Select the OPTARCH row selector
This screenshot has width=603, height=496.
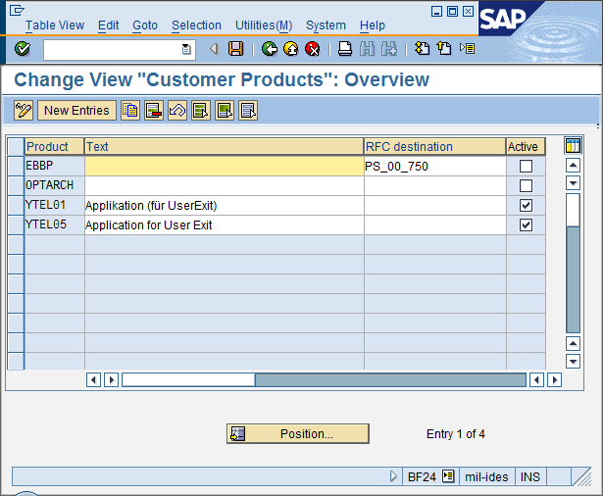pyautogui.click(x=16, y=185)
